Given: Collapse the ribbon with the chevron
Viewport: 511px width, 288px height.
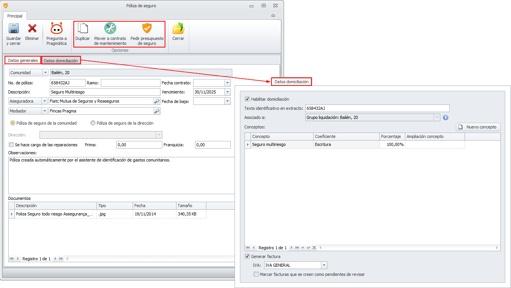Looking at the screenshot, I should tap(273, 16).
